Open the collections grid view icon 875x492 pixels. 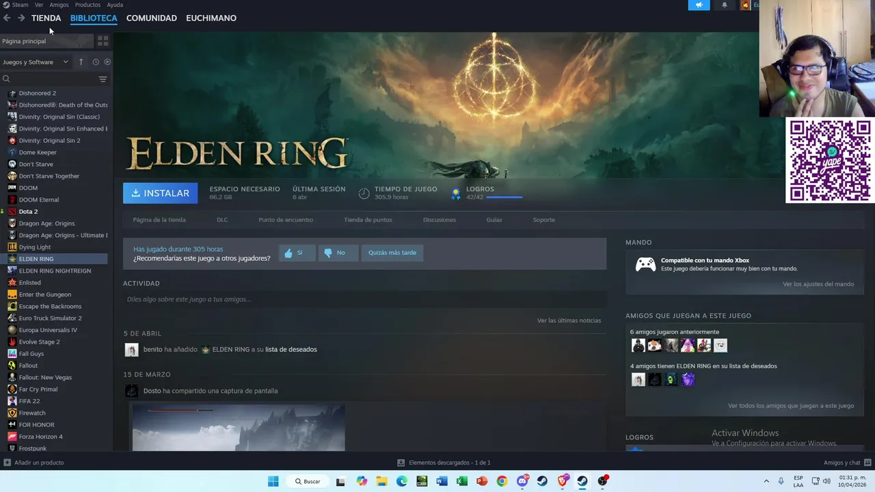pos(103,41)
